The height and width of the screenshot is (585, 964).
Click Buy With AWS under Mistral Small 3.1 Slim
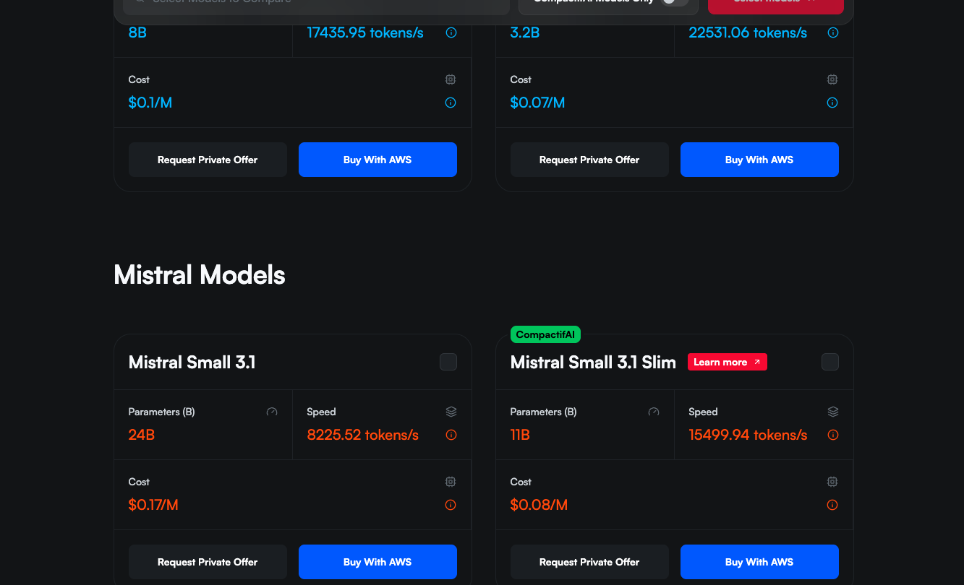[759, 562]
